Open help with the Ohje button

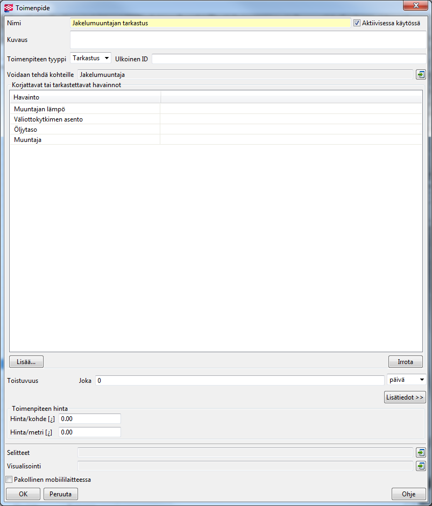point(408,494)
